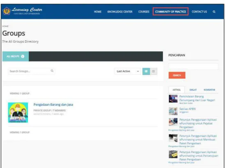Open Pengadaan Barang dan Jasa group link
Viewport: 225px width, 168px height.
pyautogui.click(x=53, y=104)
